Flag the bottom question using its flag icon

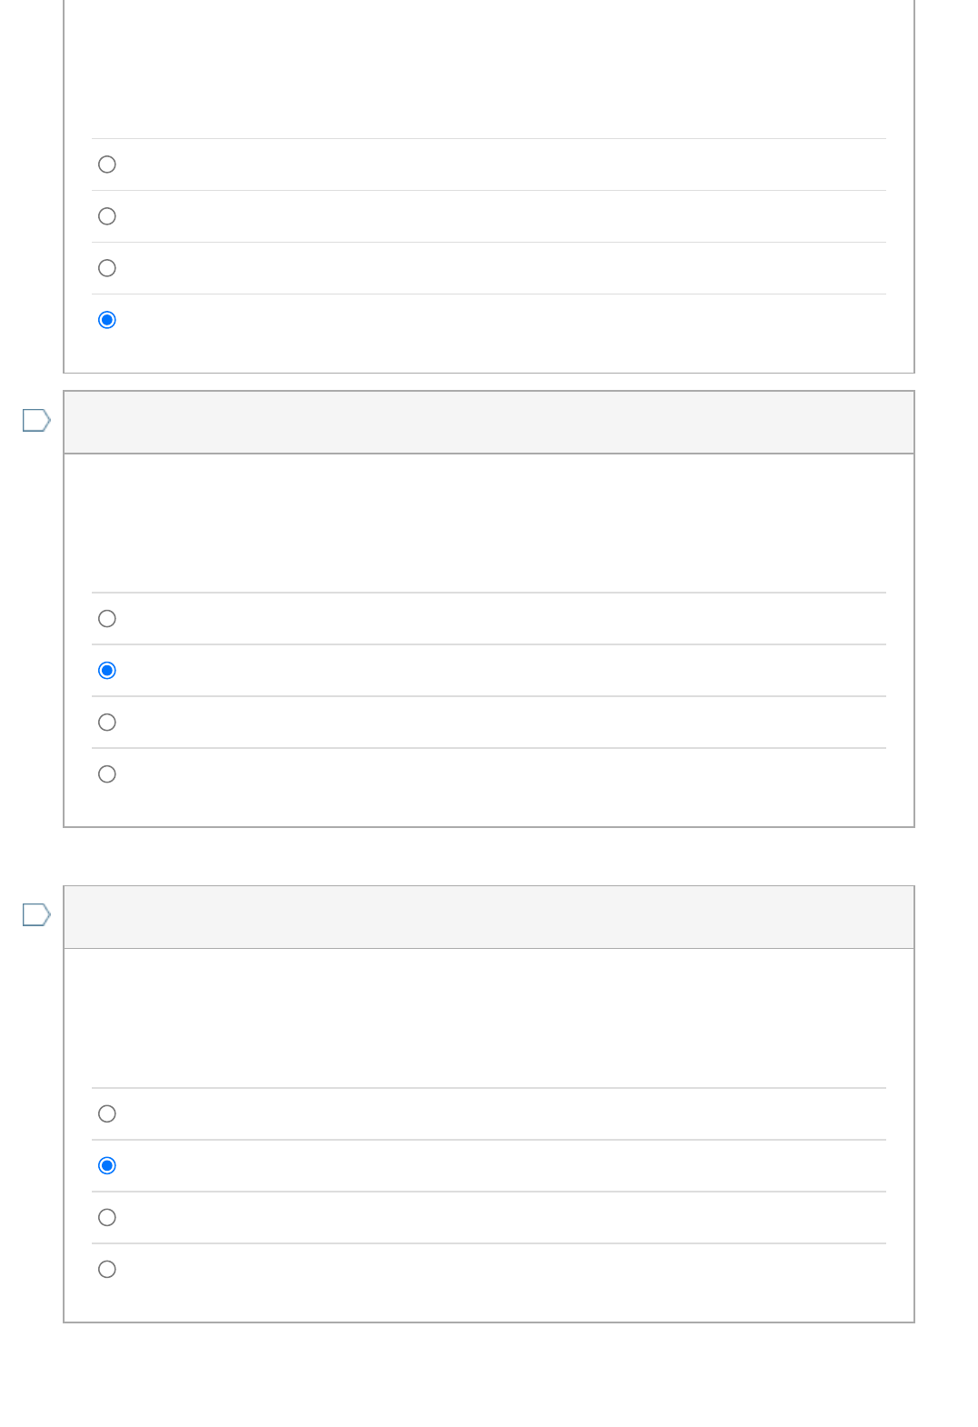pos(36,914)
